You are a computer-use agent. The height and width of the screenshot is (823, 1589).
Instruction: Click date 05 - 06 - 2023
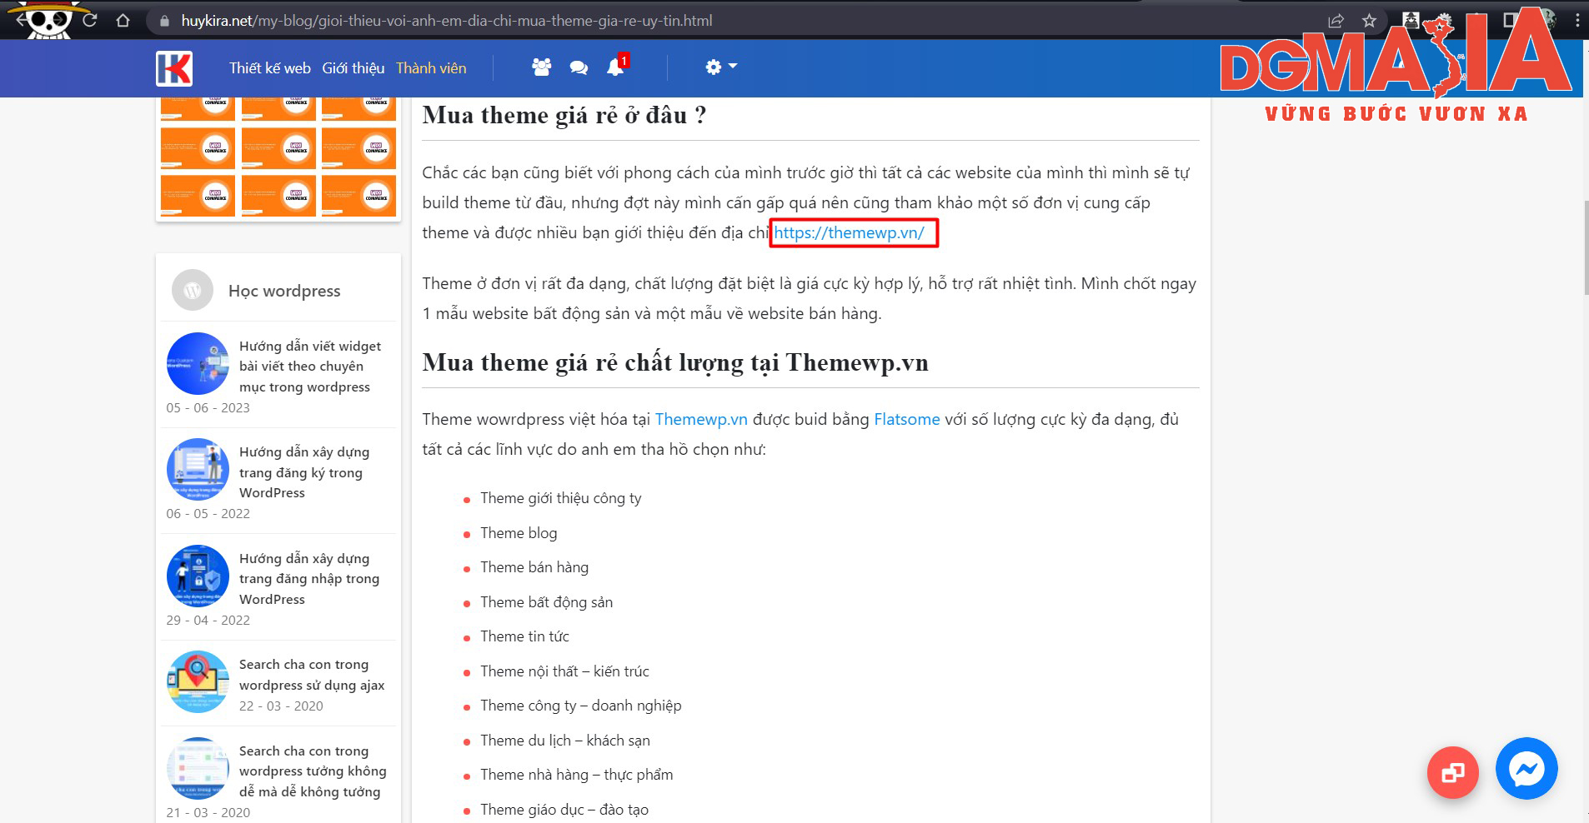pos(208,407)
